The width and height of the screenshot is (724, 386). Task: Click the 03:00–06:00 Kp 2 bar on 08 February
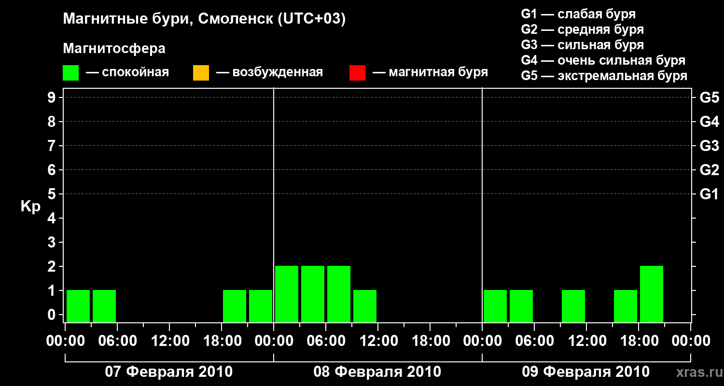[313, 294]
